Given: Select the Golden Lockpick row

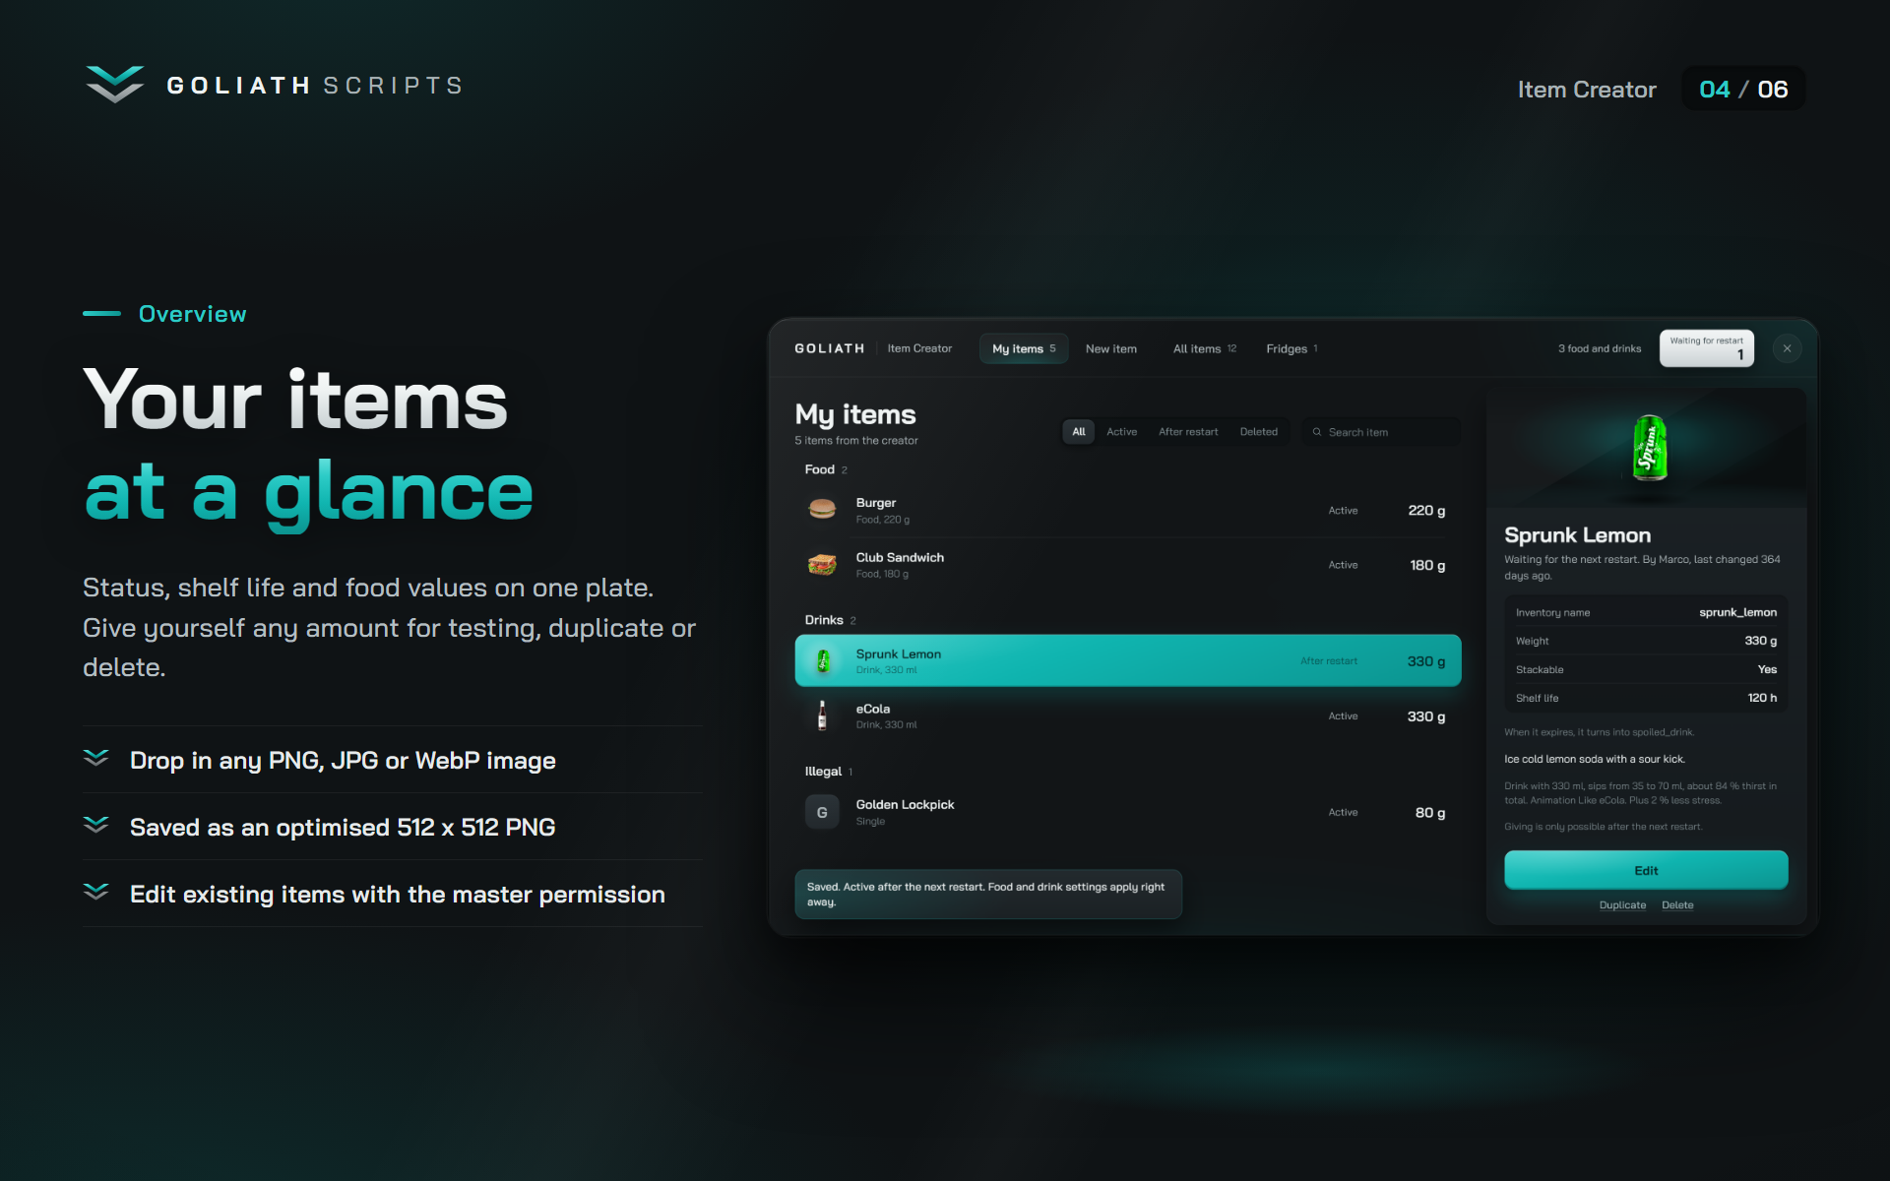Looking at the screenshot, I should point(1128,812).
